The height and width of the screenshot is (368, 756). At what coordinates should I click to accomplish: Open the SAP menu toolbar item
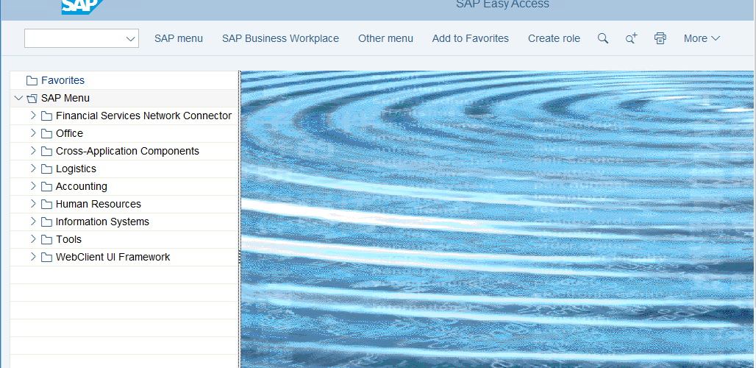coord(179,38)
